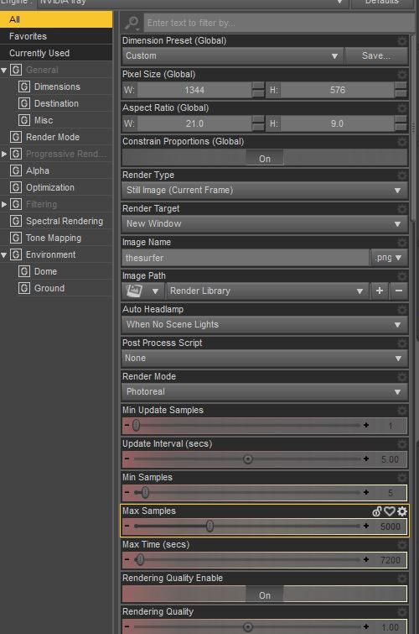Open the Render Type dropdown

coord(265,190)
